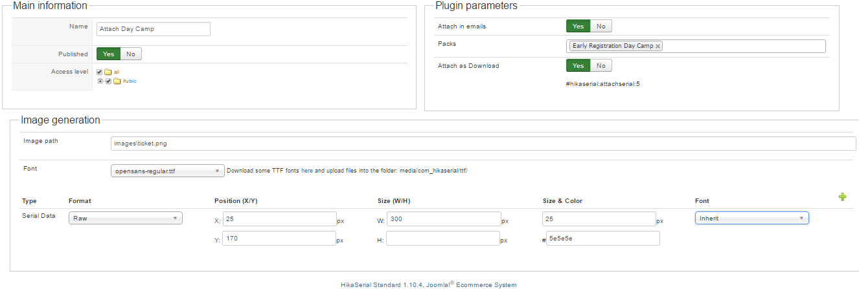The image size is (859, 289).
Task: Click the 5e5e5e color hex field
Action: point(602,239)
